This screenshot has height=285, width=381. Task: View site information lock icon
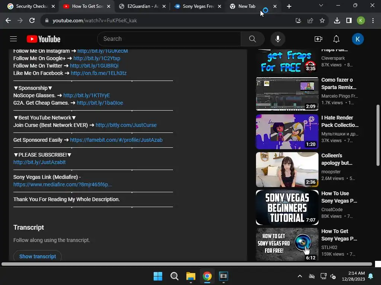pyautogui.click(x=47, y=21)
